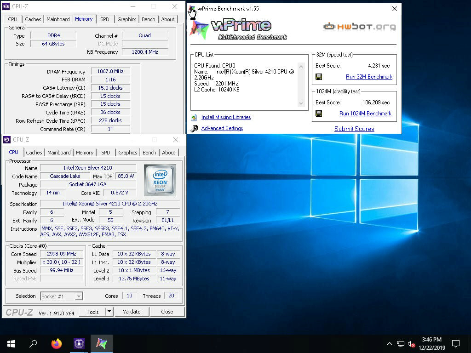Open SPD tab in upper CPU-Z window

[105, 19]
